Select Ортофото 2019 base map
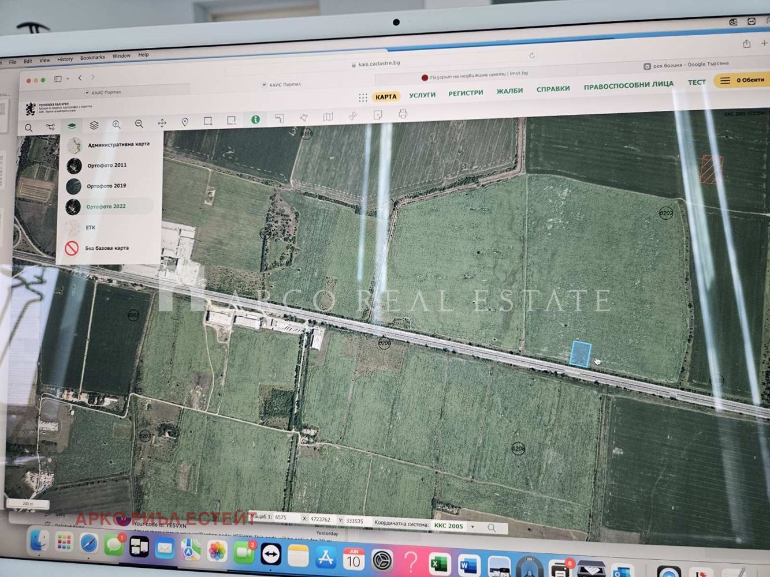Viewport: 770px width, 577px height. coord(106,186)
